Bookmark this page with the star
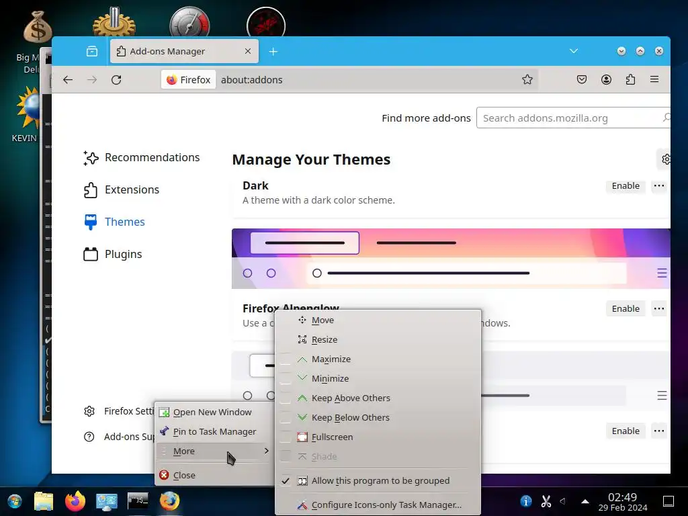The height and width of the screenshot is (516, 688). pos(527,79)
